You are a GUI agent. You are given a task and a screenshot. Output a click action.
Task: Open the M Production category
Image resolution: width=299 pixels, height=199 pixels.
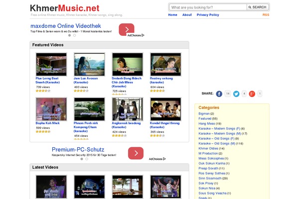click(208, 153)
